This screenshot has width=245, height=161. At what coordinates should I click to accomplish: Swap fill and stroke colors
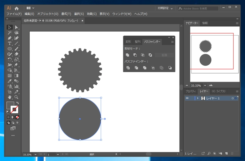point(17,103)
